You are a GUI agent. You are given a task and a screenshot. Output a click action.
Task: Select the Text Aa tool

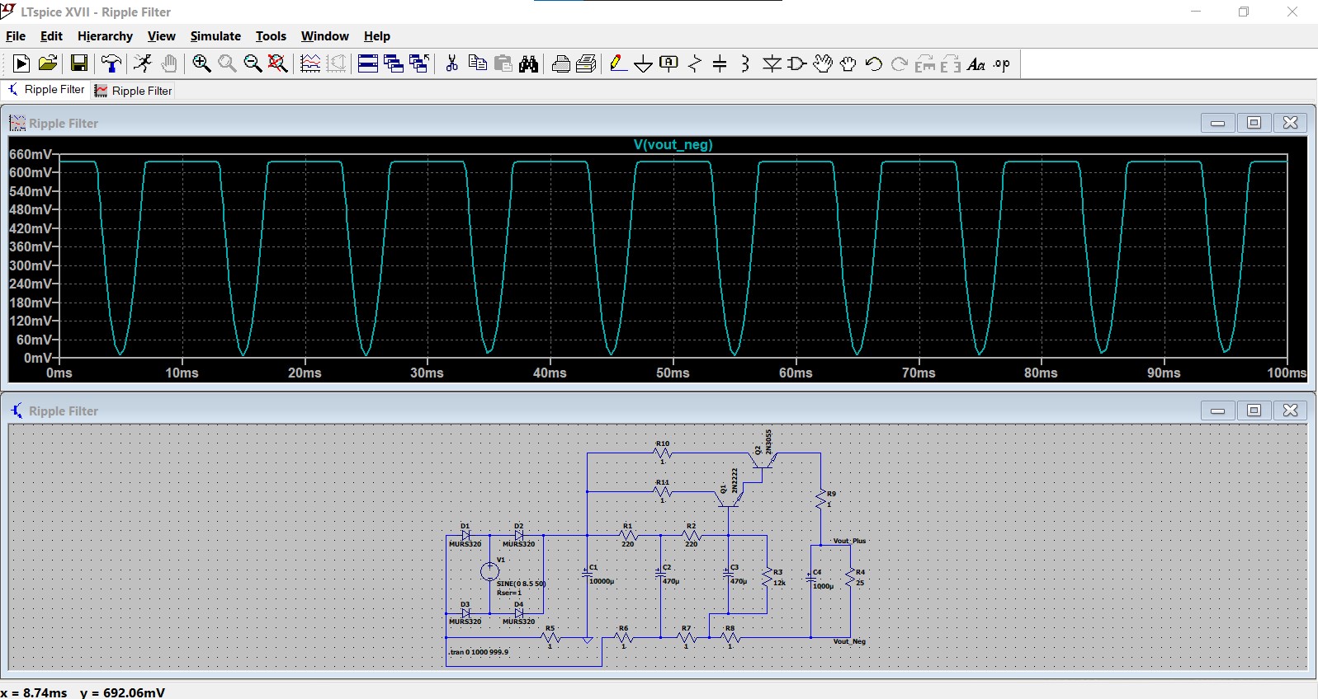(976, 63)
